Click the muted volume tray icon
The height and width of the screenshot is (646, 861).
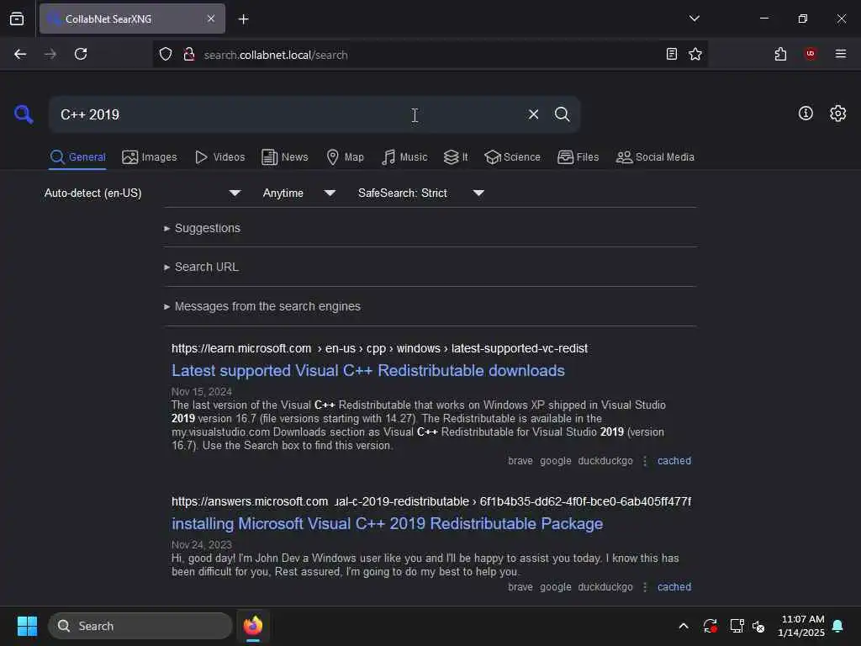tap(759, 626)
